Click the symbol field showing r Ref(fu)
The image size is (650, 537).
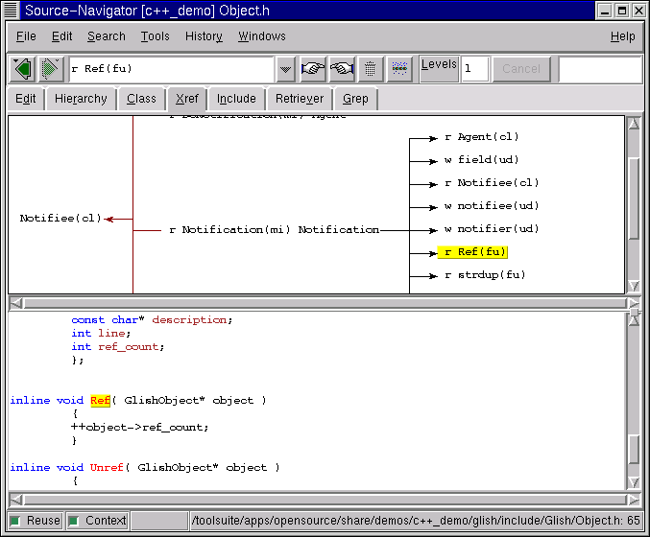pyautogui.click(x=171, y=69)
